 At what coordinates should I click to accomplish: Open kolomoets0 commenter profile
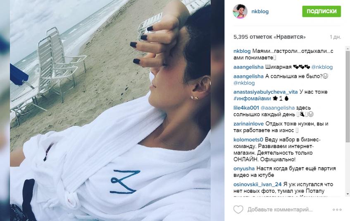tap(248, 139)
